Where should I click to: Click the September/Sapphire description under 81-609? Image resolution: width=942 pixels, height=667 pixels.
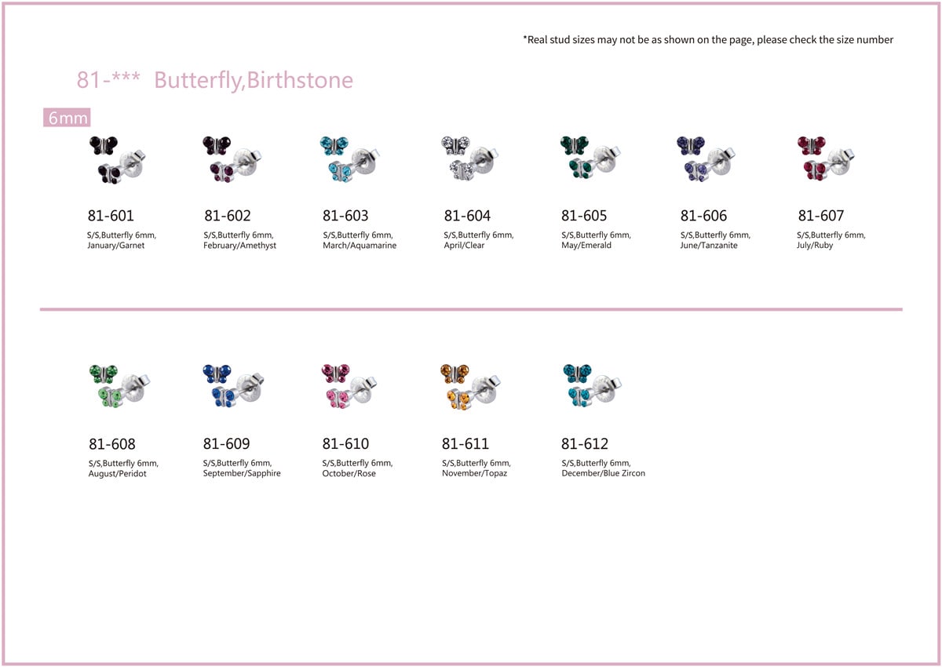242,473
